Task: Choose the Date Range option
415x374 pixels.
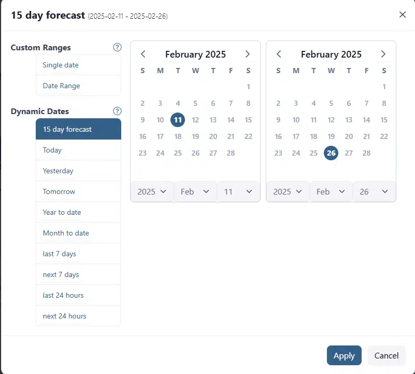Action: [78, 86]
